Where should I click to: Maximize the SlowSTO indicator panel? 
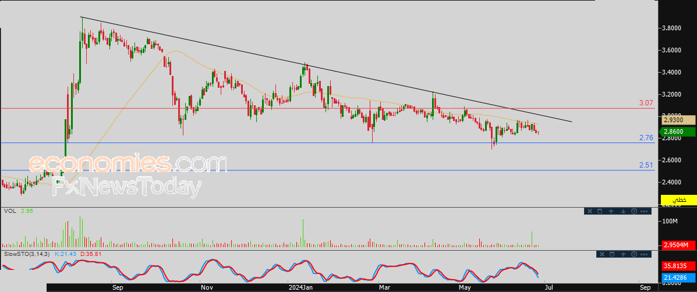[x=612, y=254]
